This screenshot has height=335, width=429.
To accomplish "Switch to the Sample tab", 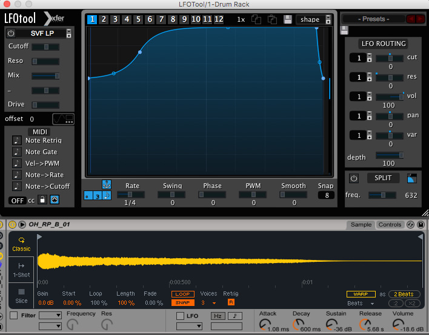I will coord(361,224).
